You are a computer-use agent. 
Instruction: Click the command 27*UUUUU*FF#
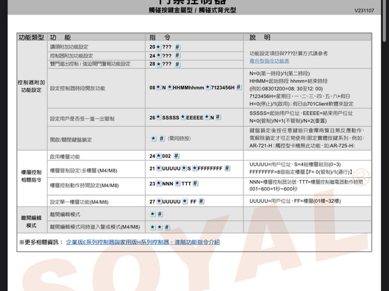(x=177, y=201)
